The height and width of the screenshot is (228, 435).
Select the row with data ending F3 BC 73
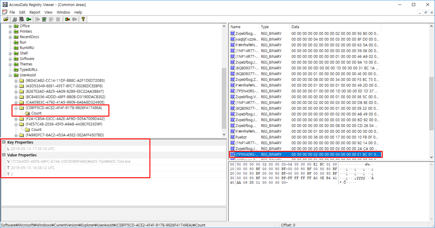click(x=305, y=80)
